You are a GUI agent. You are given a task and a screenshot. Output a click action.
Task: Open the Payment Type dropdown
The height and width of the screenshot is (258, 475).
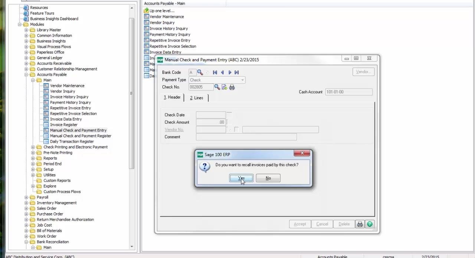coord(243,80)
